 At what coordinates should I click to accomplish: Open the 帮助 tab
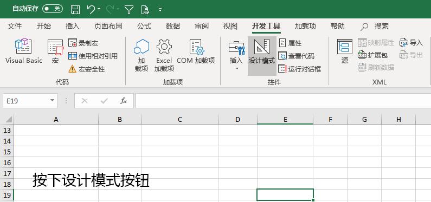coord(338,26)
